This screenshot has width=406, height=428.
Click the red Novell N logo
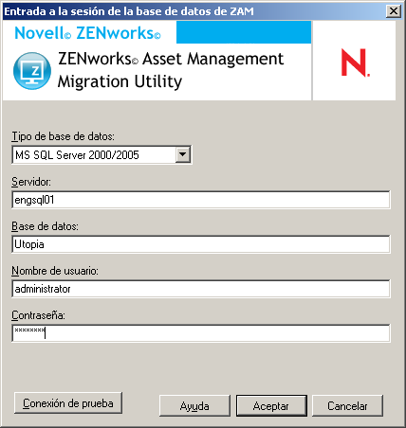coord(356,62)
